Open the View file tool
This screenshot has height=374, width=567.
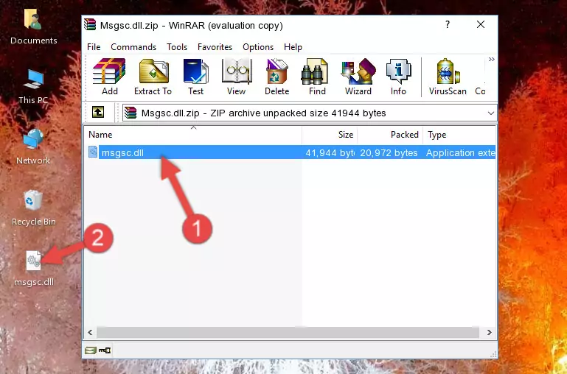(x=237, y=77)
